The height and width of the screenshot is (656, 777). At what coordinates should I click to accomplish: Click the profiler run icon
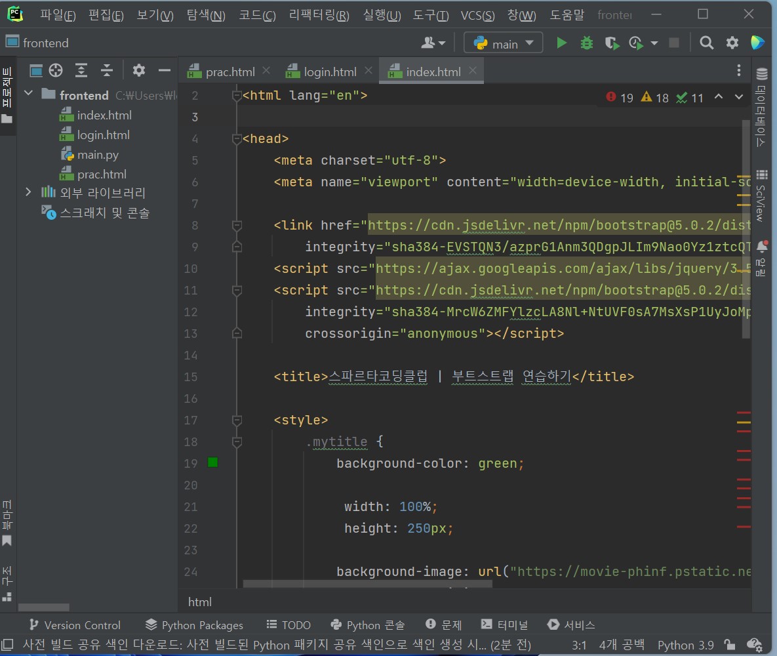pyautogui.click(x=636, y=44)
